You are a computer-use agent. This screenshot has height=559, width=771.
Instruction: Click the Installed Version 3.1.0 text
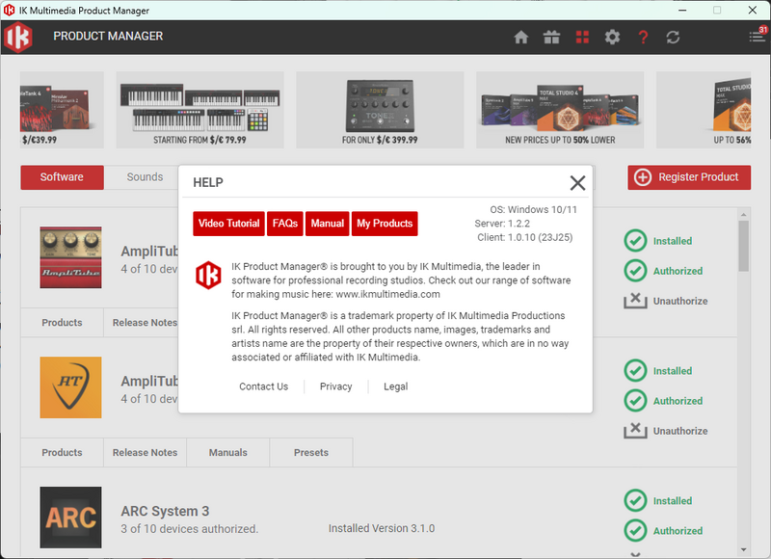pos(382,528)
